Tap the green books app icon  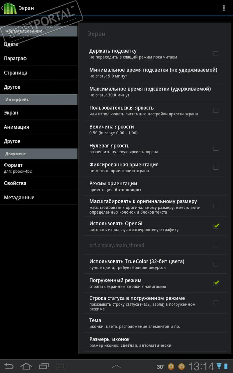point(10,8)
